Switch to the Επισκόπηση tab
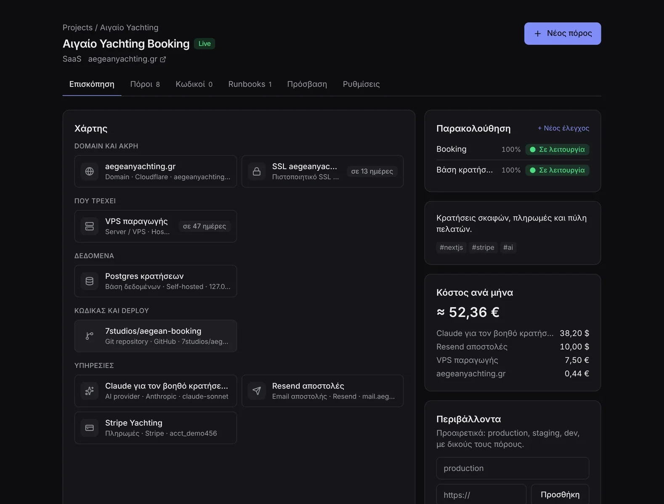The image size is (664, 504). 92,84
